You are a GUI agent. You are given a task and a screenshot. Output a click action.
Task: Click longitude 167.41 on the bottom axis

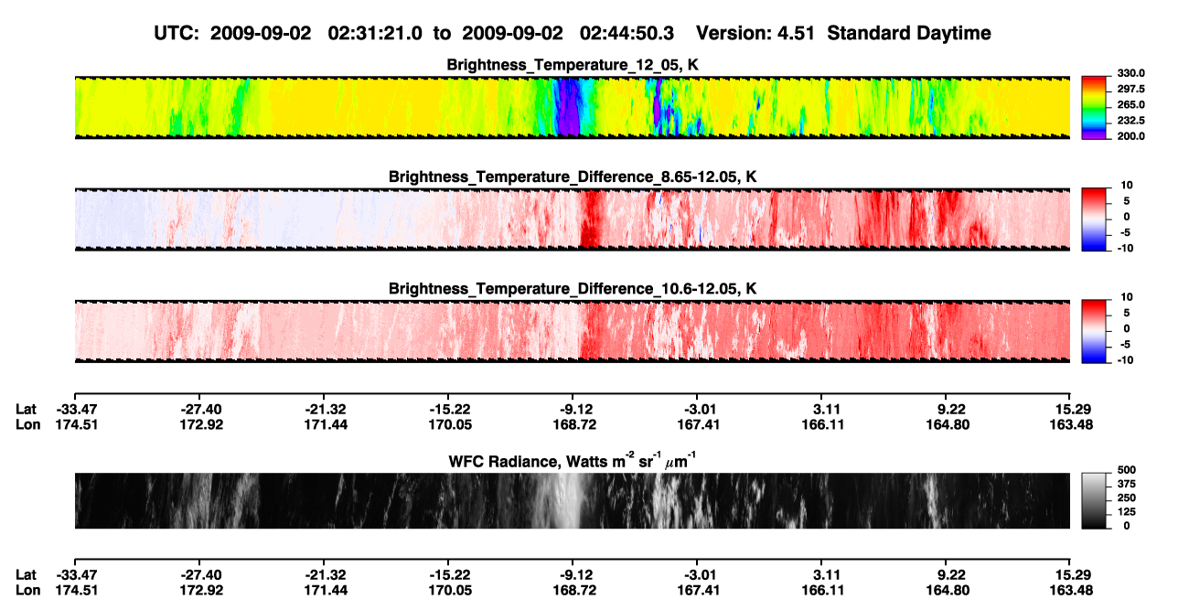click(698, 590)
